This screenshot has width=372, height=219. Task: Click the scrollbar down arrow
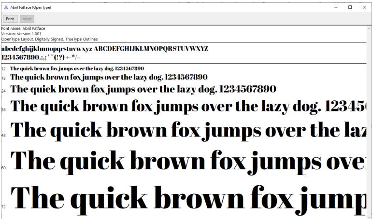click(369, 217)
